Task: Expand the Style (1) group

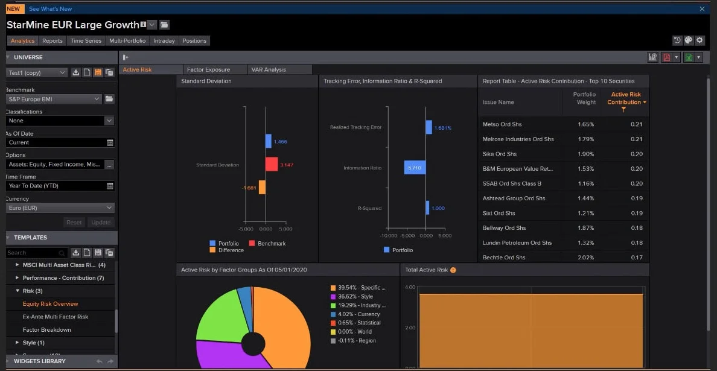Action: pyautogui.click(x=18, y=342)
